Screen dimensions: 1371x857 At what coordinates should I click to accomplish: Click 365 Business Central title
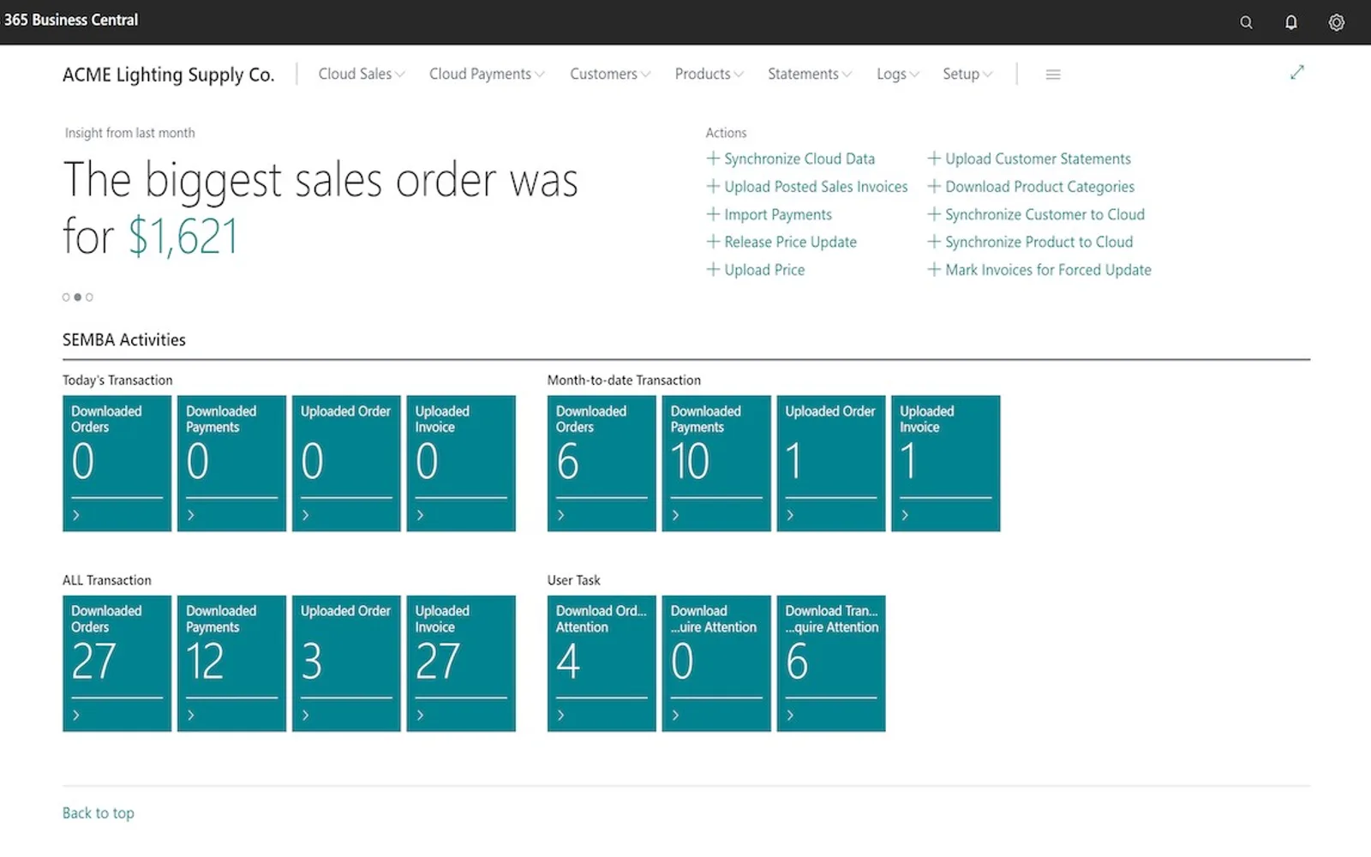point(70,19)
